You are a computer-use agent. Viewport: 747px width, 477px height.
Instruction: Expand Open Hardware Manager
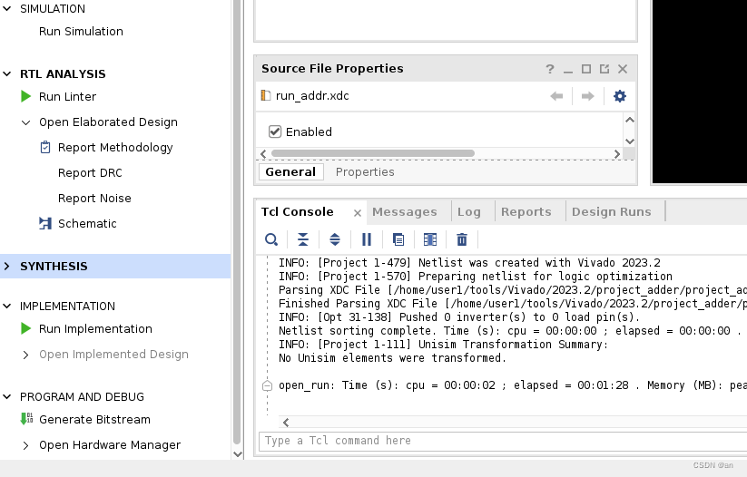(25, 445)
